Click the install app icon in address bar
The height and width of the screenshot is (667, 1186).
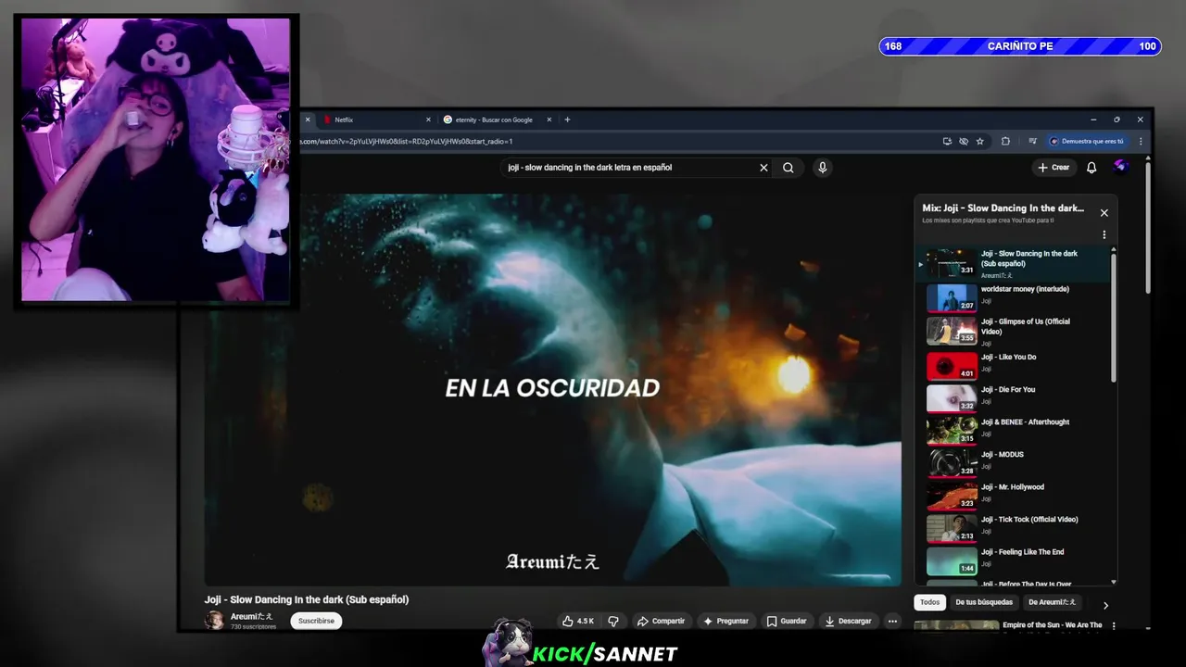point(947,142)
